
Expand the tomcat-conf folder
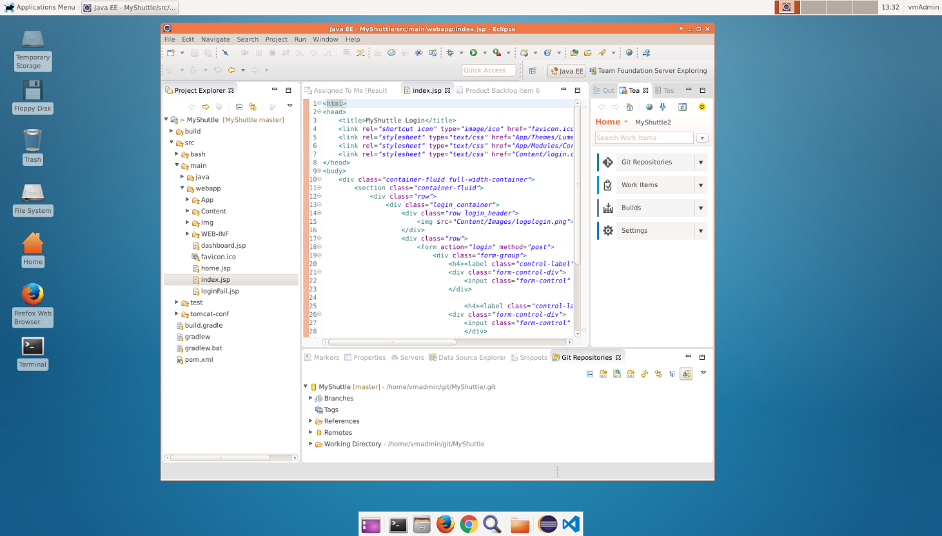(177, 314)
